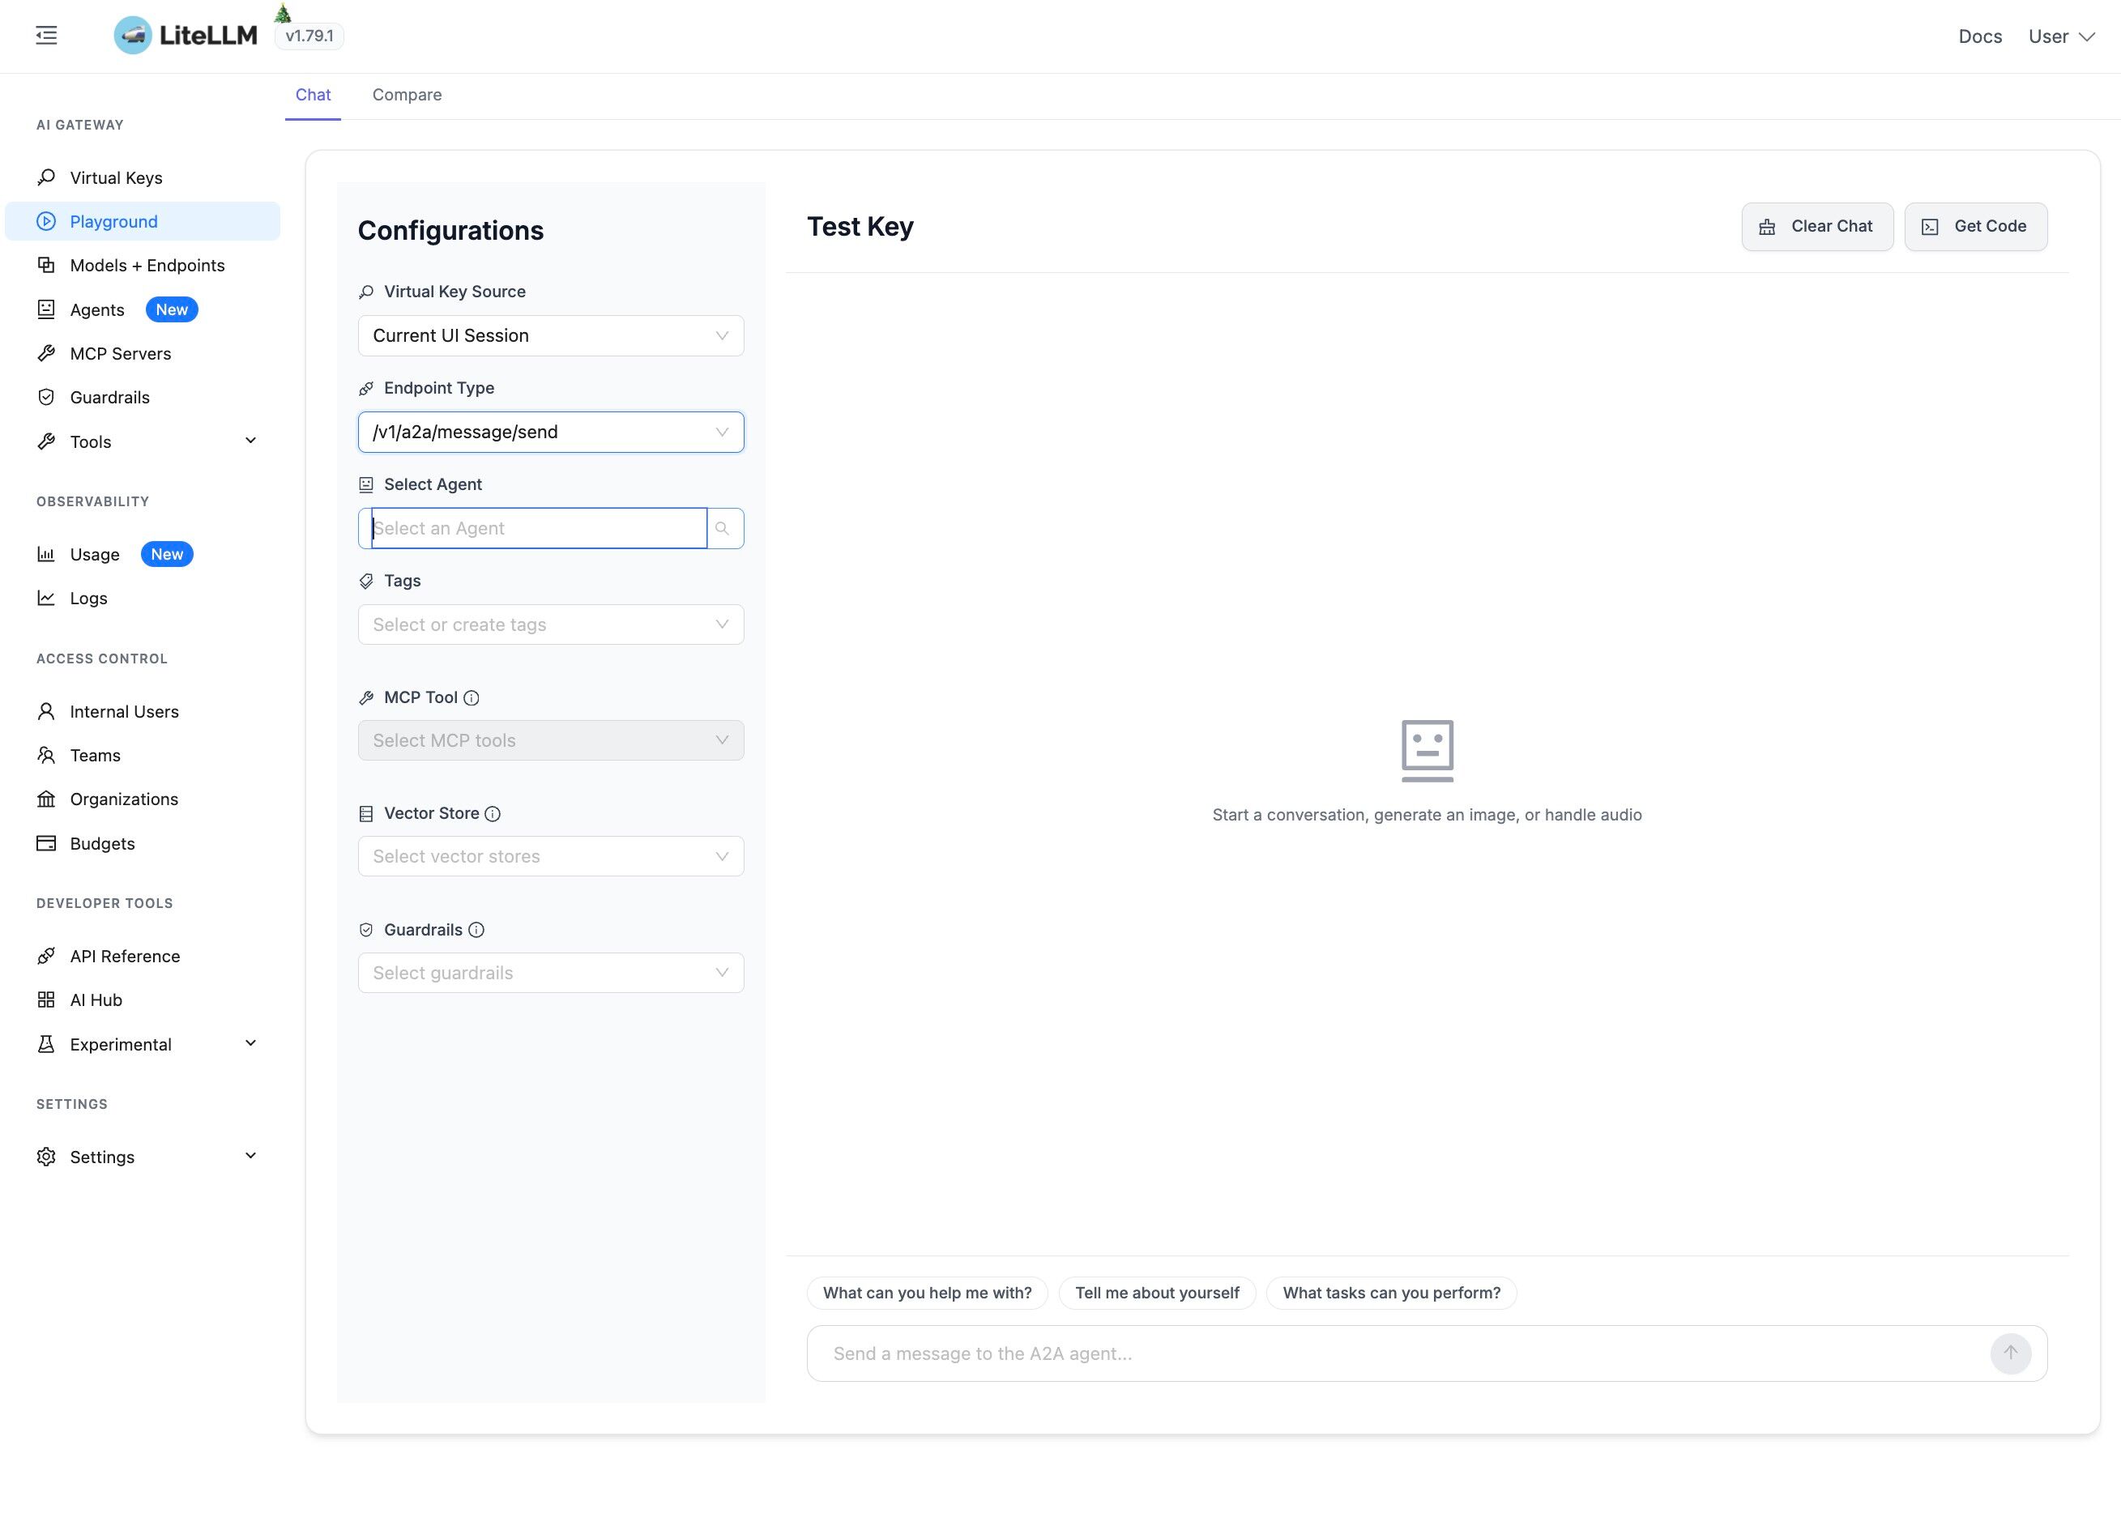The height and width of the screenshot is (1526, 2121).
Task: Select Models + Endpoints in the sidebar
Action: pos(147,265)
